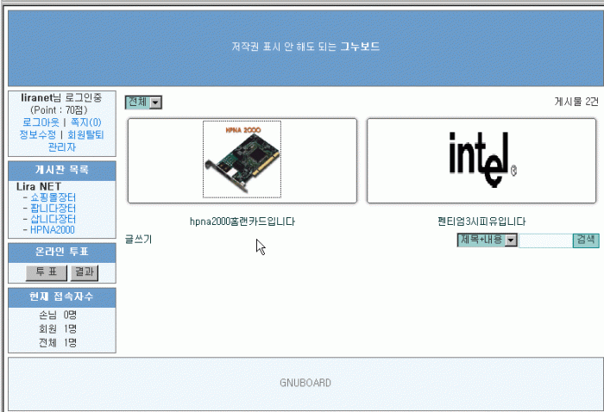Open the hpna2000홈랜카드입니다 post title
The width and height of the screenshot is (604, 412).
point(242,222)
